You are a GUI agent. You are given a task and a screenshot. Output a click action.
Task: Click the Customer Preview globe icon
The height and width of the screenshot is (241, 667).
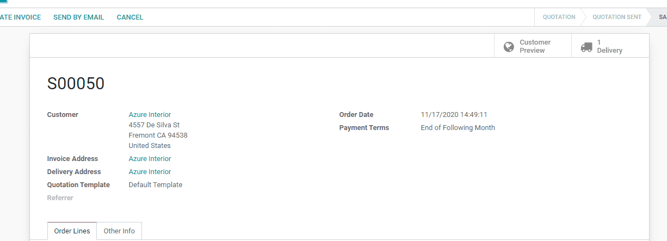pyautogui.click(x=509, y=47)
